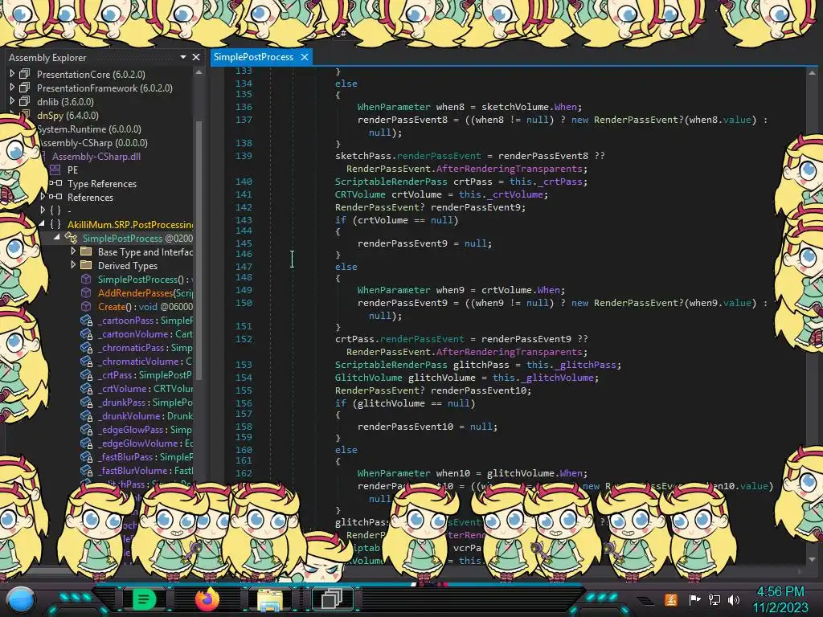This screenshot has width=823, height=617.
Task: Expand Base Type and Interfaces folder
Action: coord(73,251)
